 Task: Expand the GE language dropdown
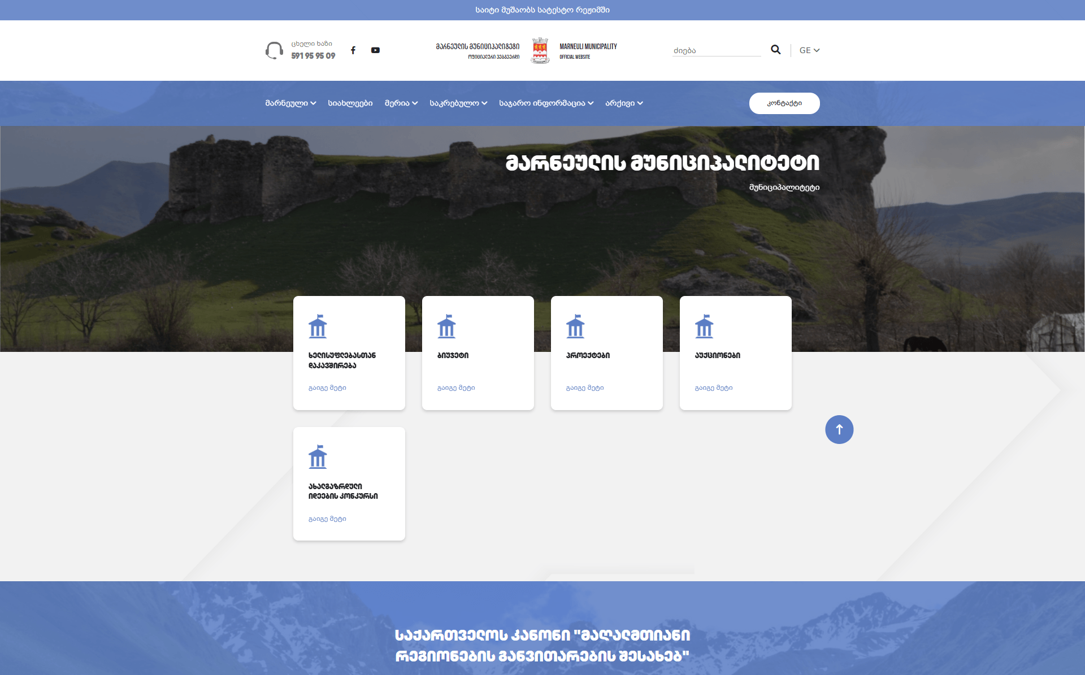(809, 50)
